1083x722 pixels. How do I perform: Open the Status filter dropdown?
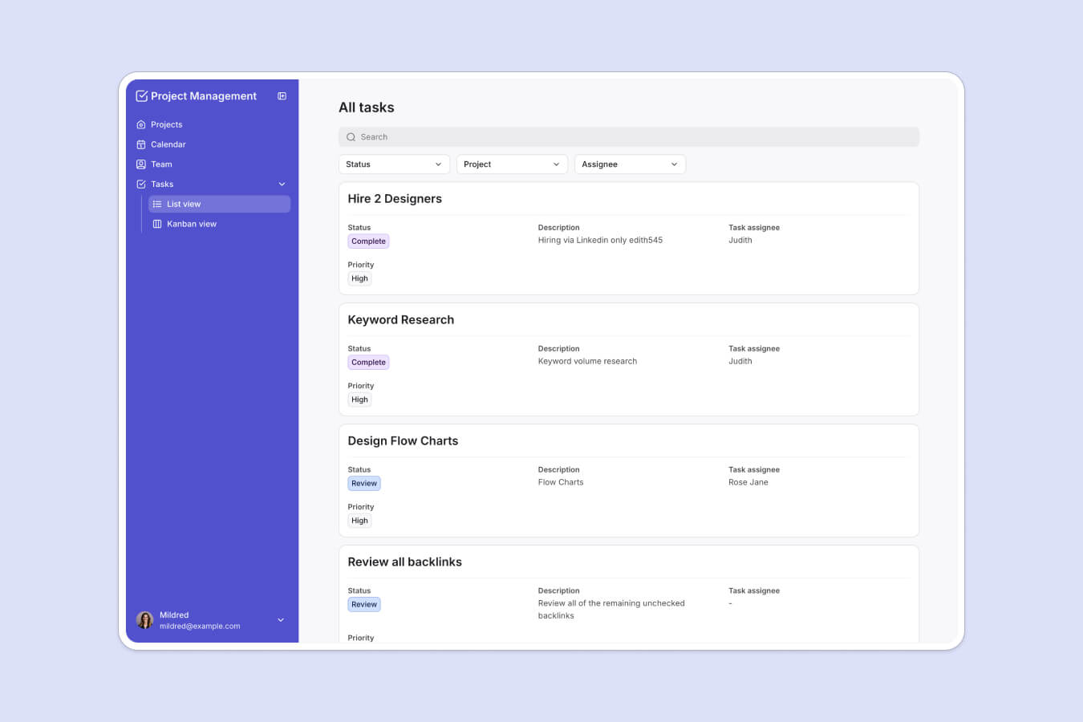[x=394, y=164]
